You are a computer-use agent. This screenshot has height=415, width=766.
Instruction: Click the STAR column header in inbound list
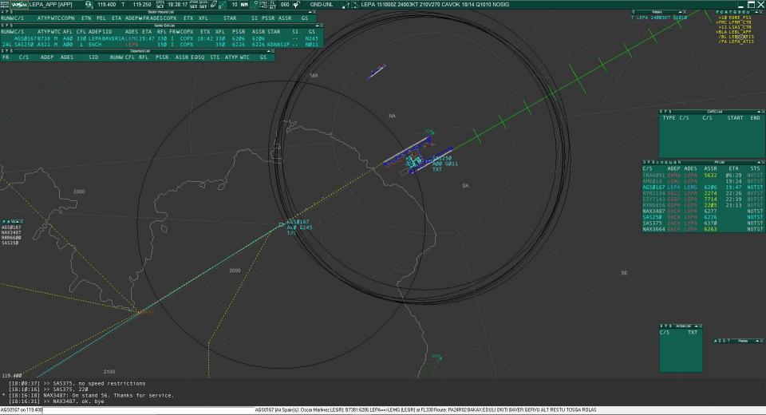[230, 18]
